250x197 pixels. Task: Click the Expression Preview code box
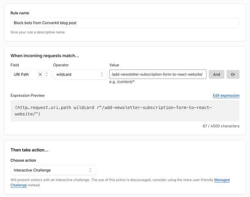click(x=125, y=111)
